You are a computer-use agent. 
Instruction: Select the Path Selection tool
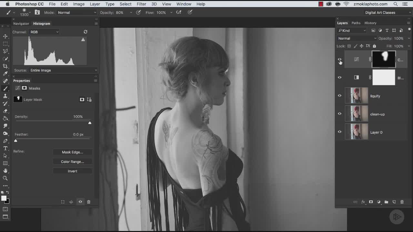tap(5, 156)
